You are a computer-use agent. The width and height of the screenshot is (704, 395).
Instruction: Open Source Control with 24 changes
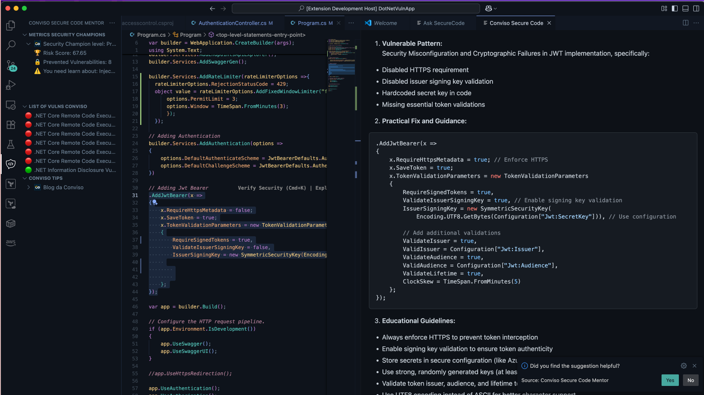pos(11,65)
